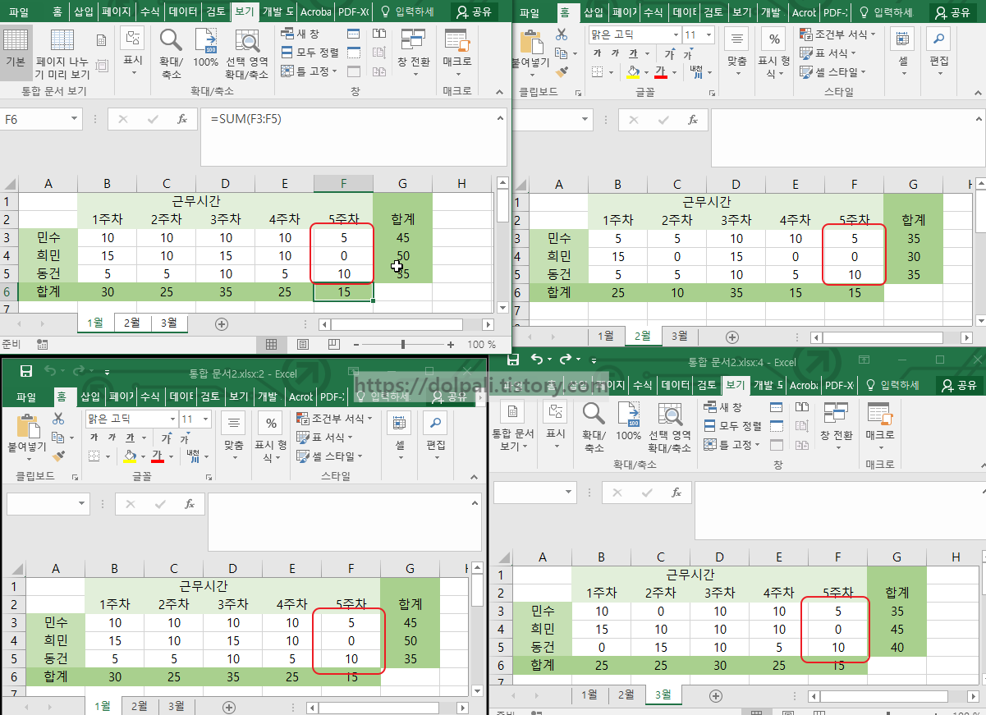Set zoom to 100% in top-left window

coord(205,48)
